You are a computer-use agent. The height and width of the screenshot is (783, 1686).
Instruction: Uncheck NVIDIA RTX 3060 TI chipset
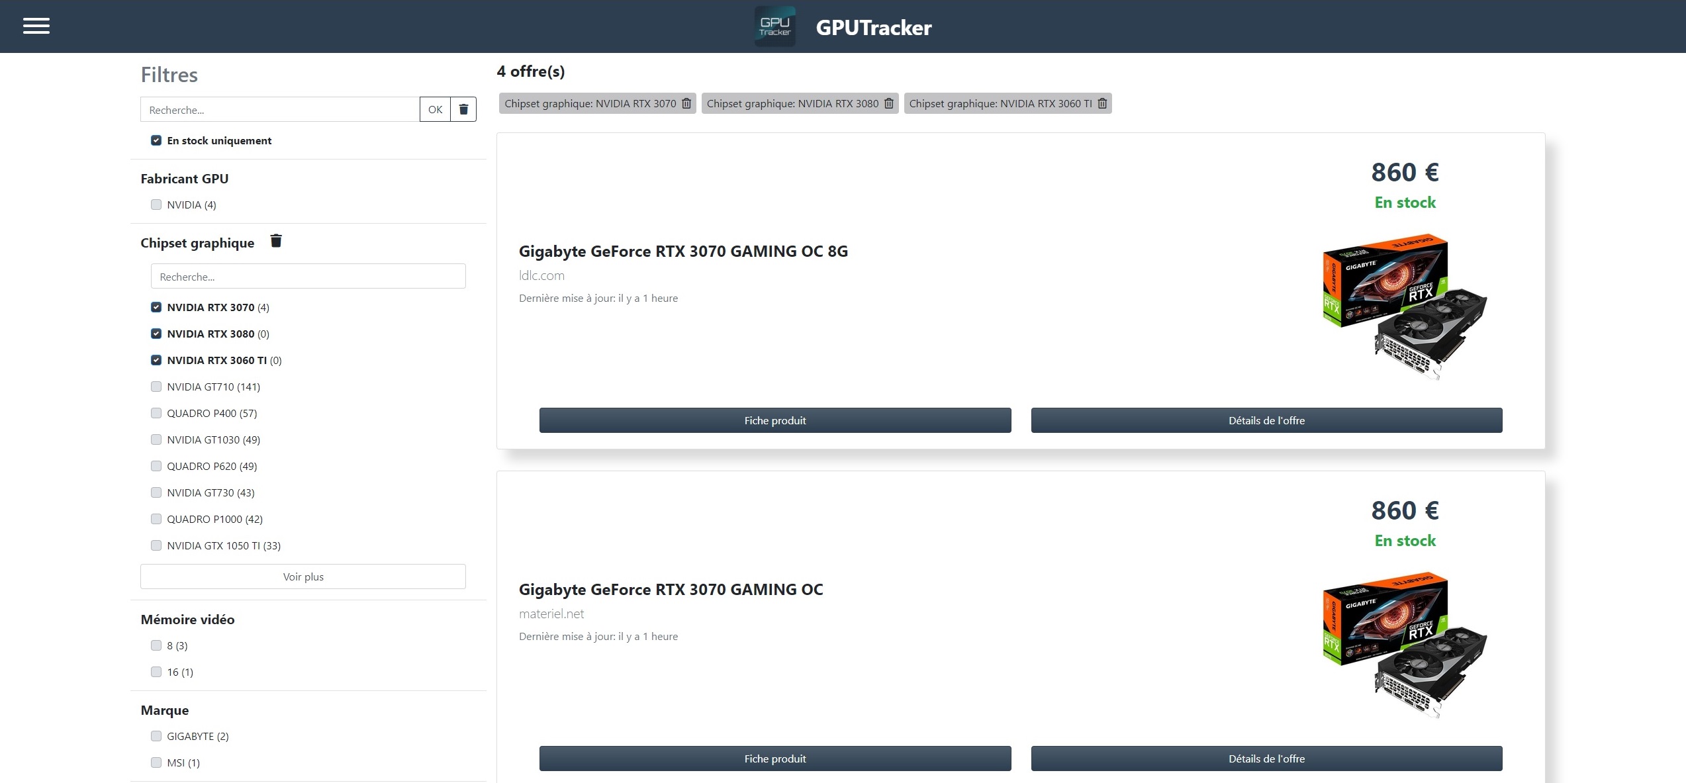pyautogui.click(x=156, y=360)
